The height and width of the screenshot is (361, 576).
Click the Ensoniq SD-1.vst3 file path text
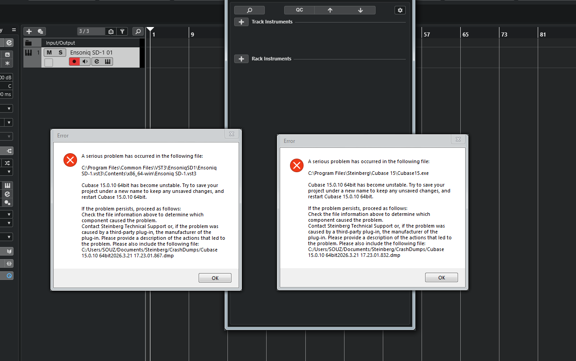[149, 170]
